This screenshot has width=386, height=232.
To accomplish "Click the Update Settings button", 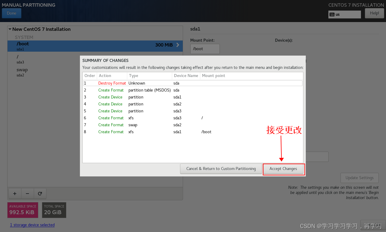I will coord(359,178).
